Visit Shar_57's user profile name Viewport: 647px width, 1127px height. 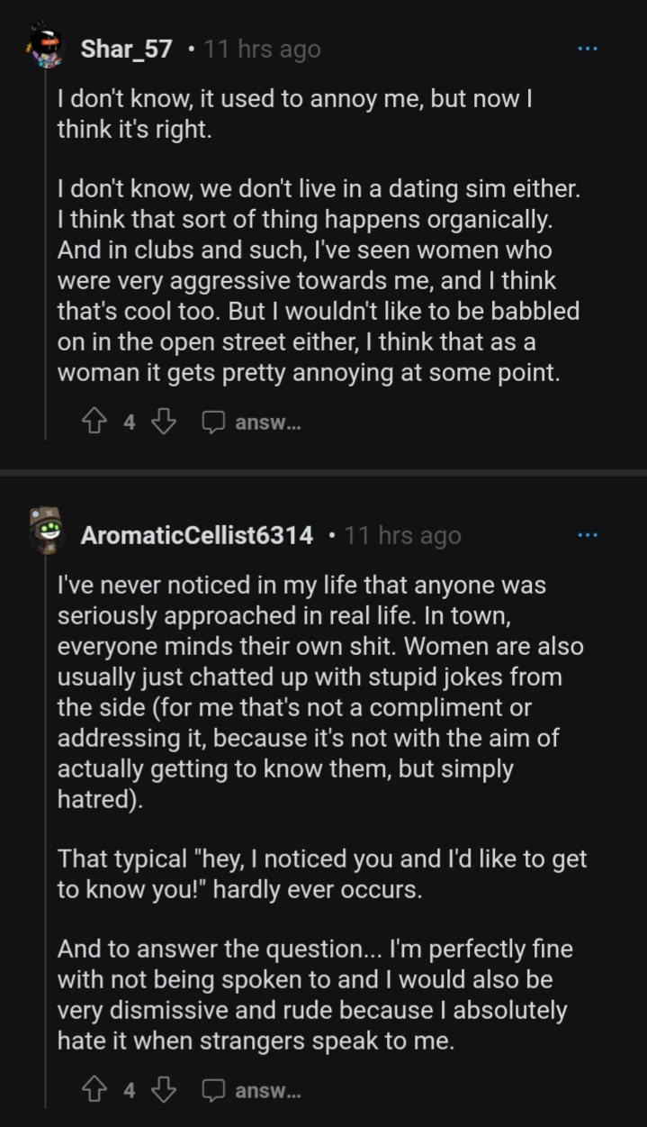pyautogui.click(x=126, y=49)
